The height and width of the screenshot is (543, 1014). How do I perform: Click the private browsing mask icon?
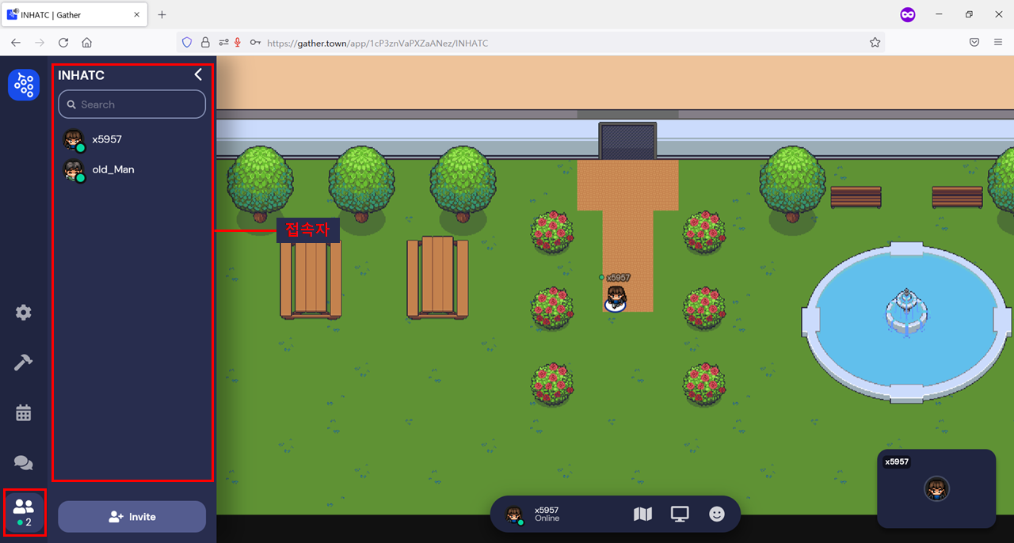click(908, 14)
